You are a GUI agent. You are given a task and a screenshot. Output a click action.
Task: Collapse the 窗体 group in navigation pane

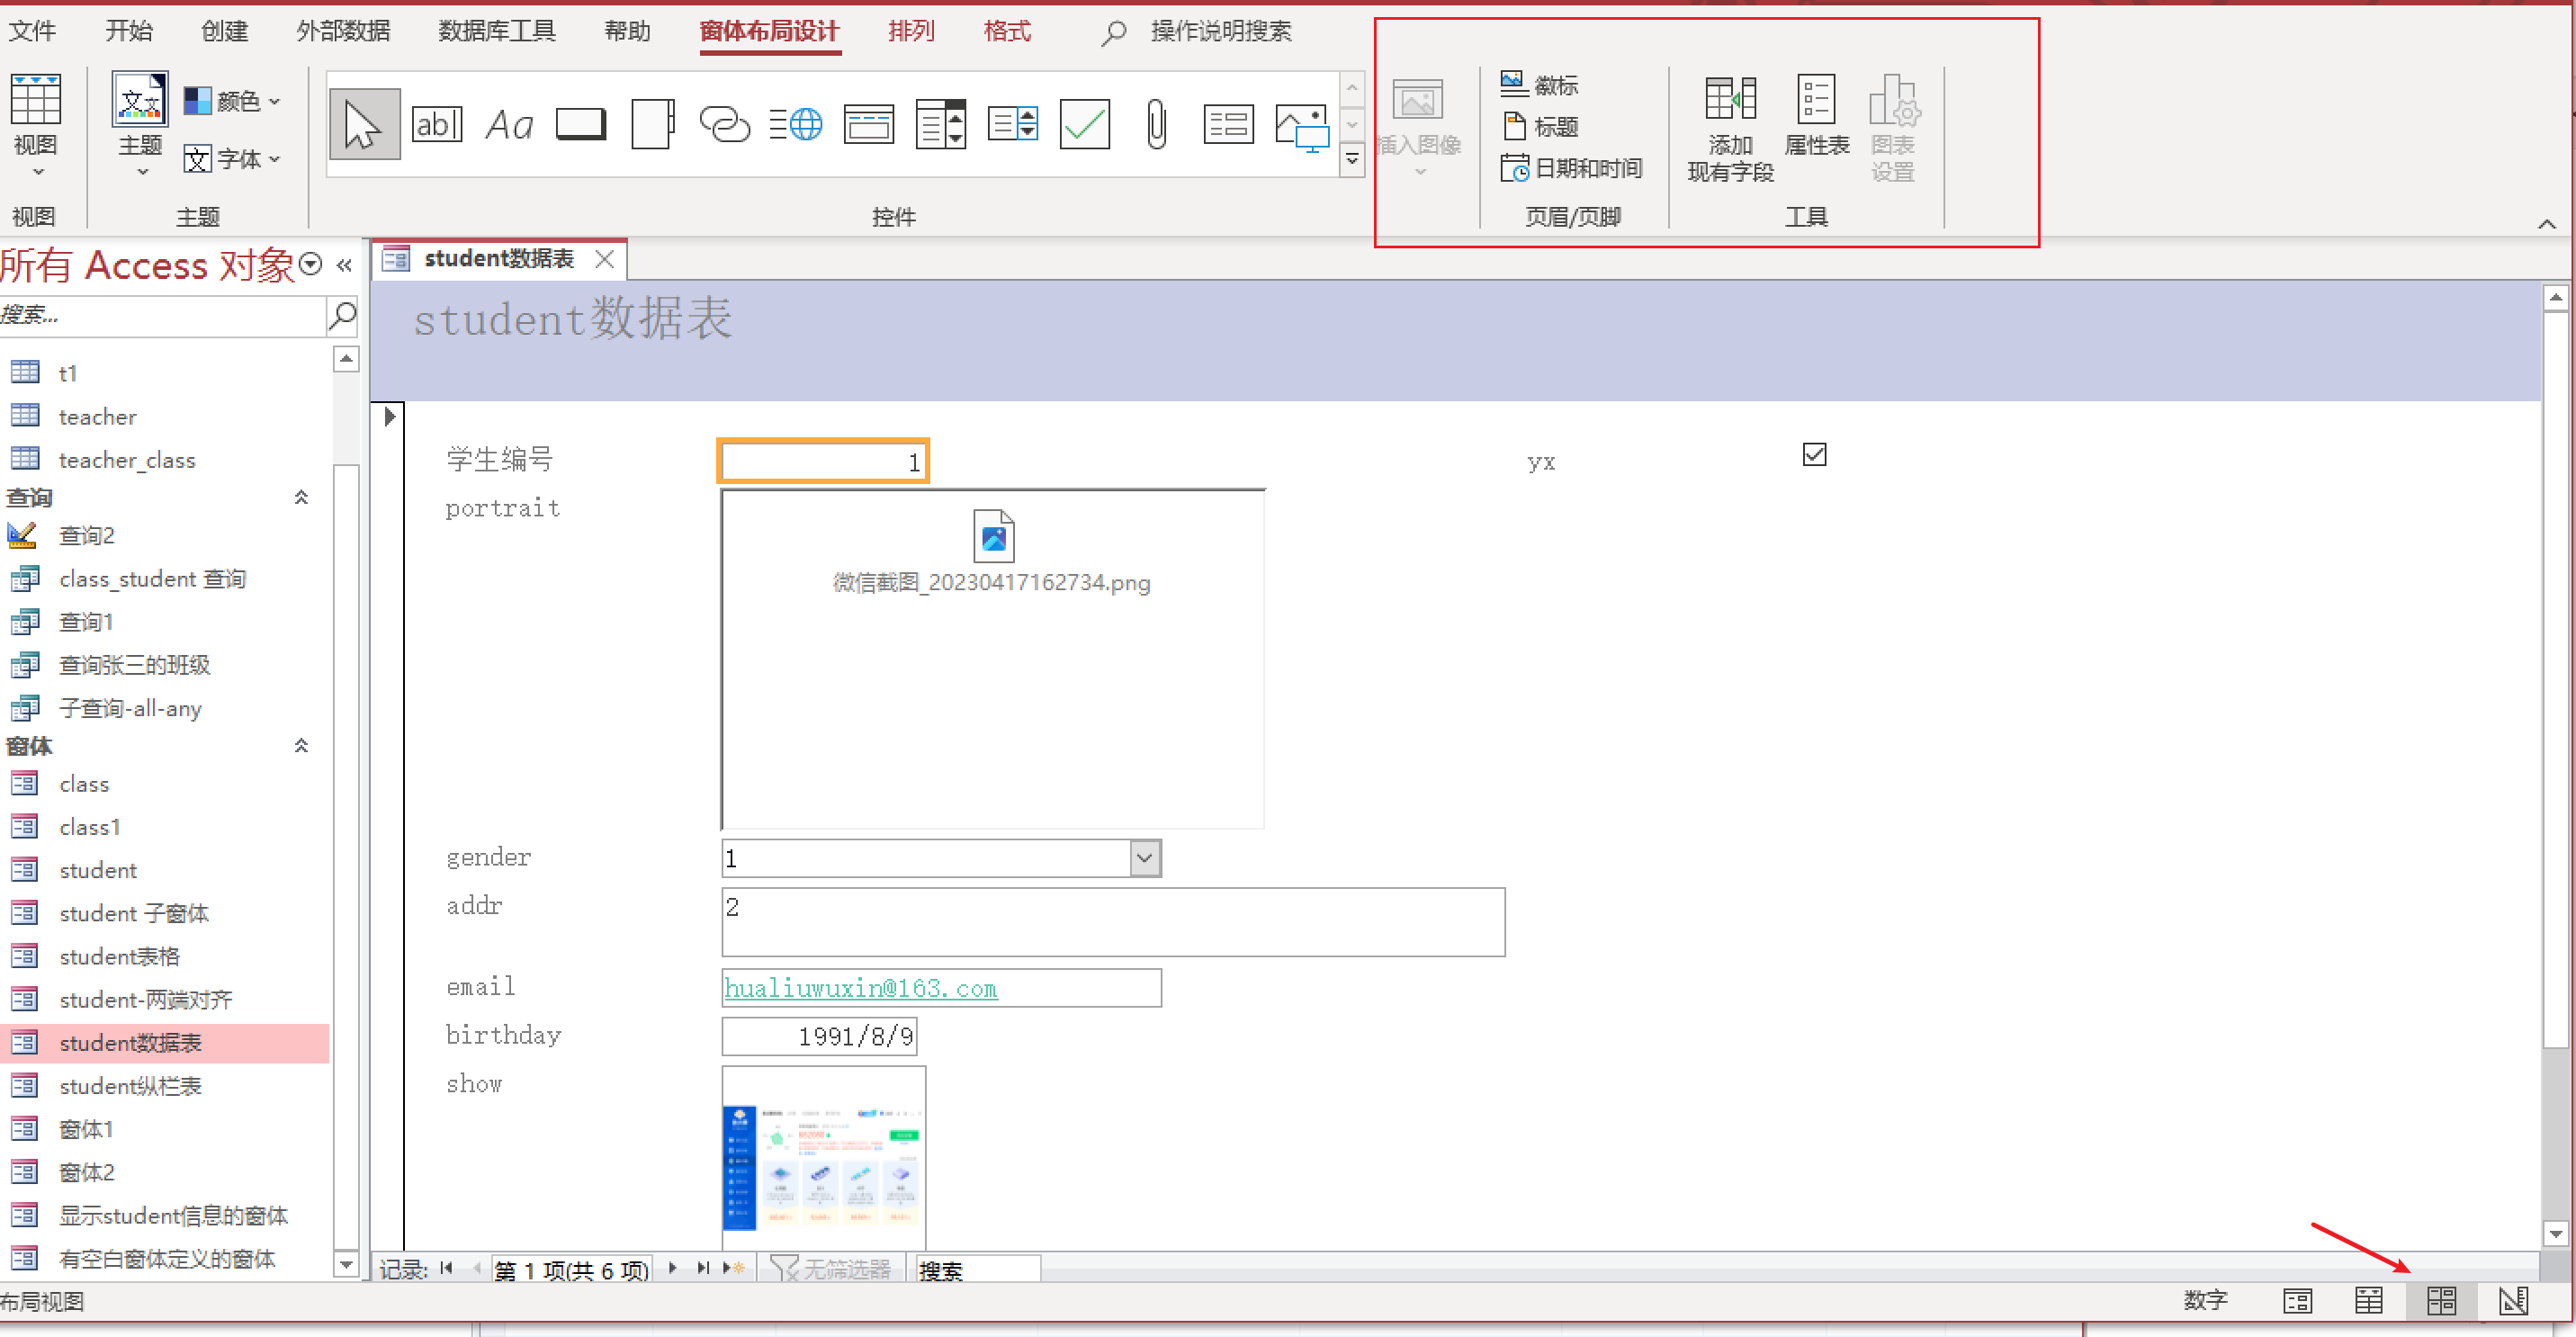pos(301,745)
